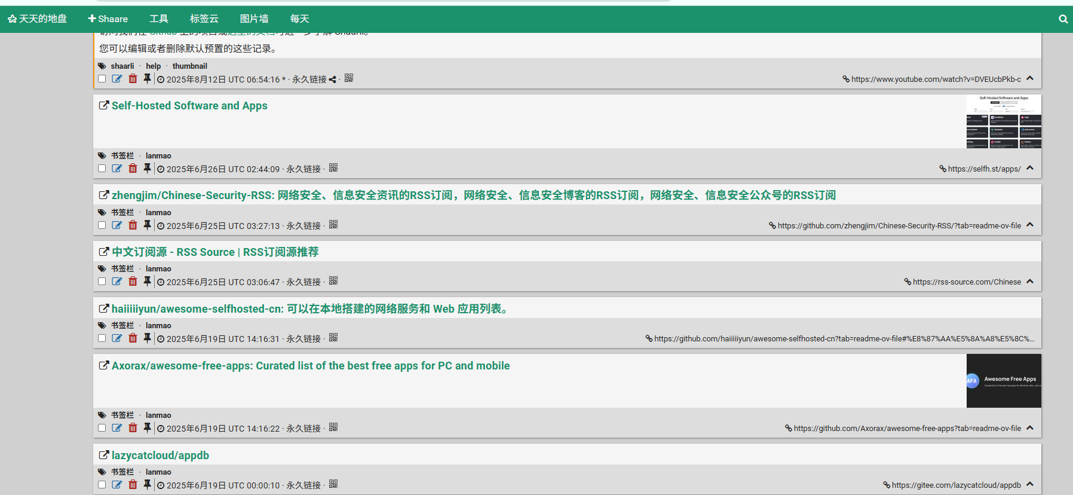
Task: Delete the Self-Hosted Software and Apps bookmark
Action: coord(133,169)
